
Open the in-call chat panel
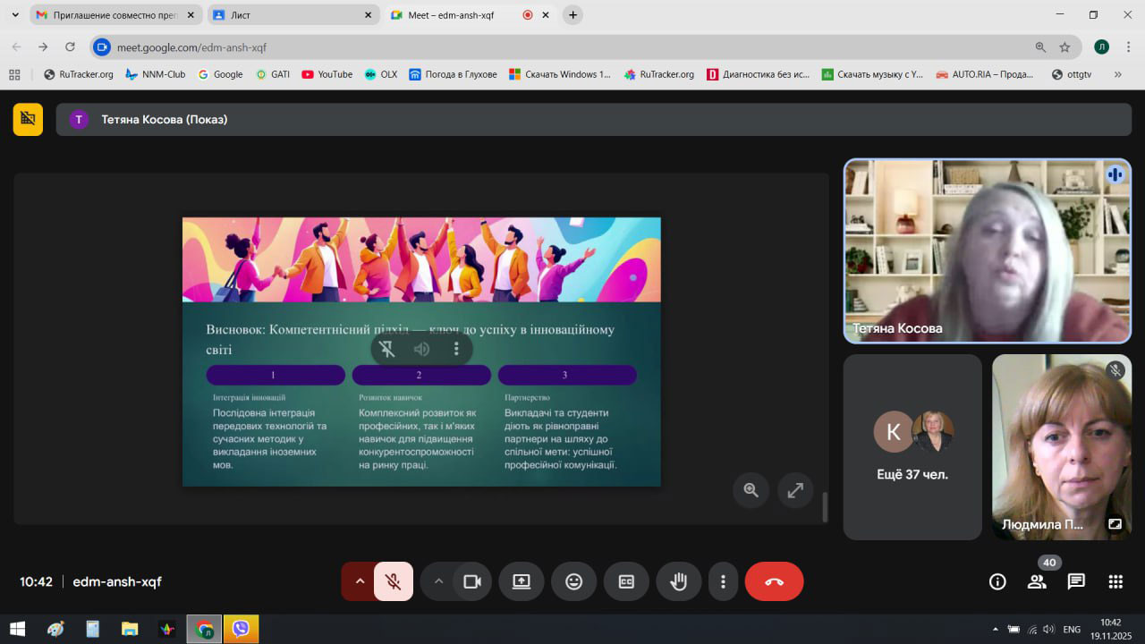pyautogui.click(x=1076, y=581)
